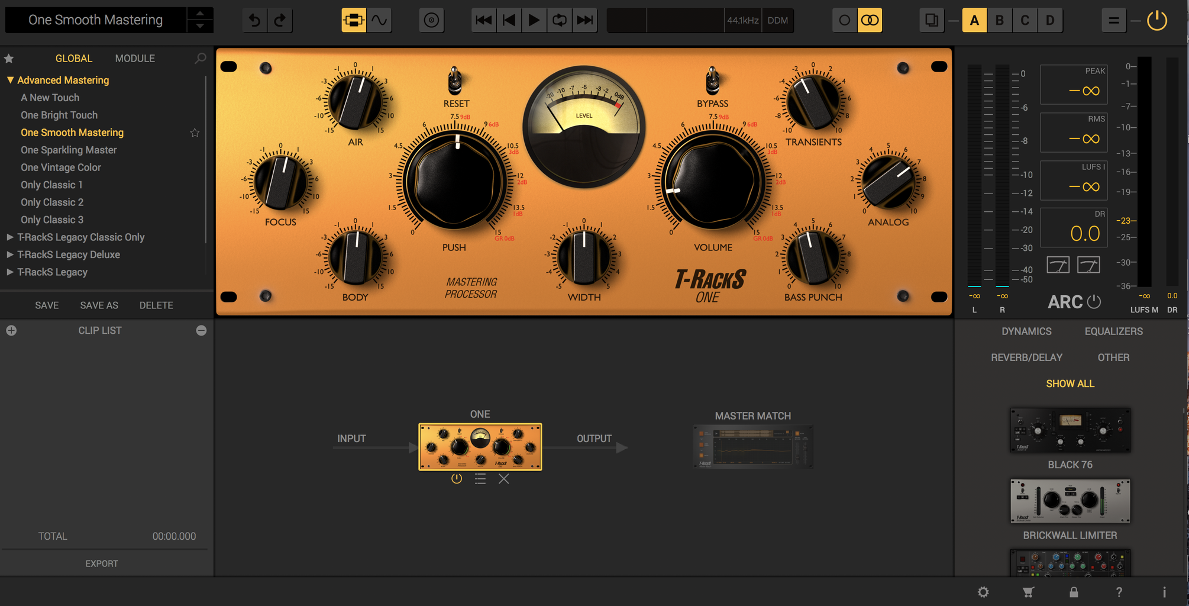The height and width of the screenshot is (606, 1189).
Task: Collapse the Advanced Mastering preset folder
Action: (x=10, y=80)
